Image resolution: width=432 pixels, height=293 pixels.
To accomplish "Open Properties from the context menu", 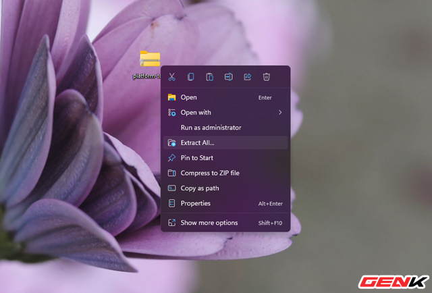I will click(225, 203).
